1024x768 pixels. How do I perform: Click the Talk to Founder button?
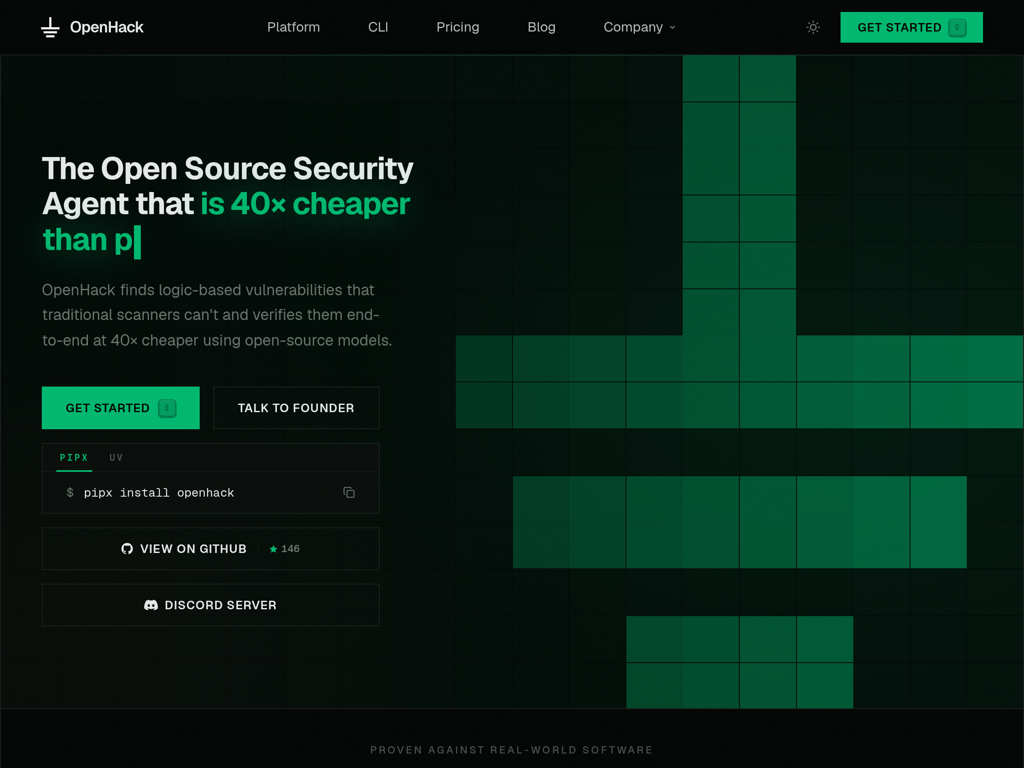coord(296,408)
